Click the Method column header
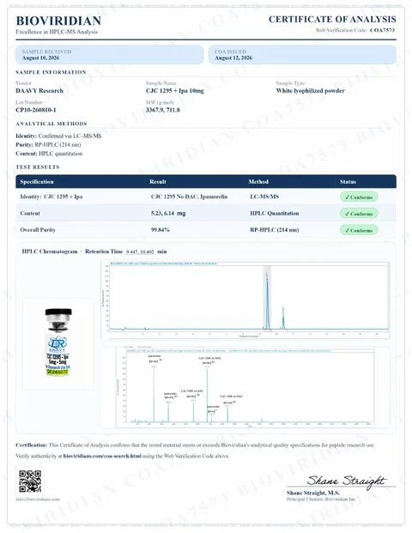Viewport: 412px width, 533px height. point(258,181)
